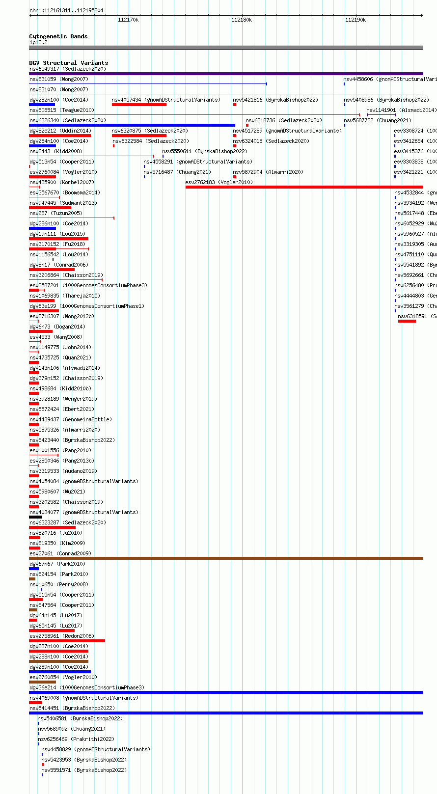The image size is (437, 794).
Task: Click esv3567670 (Boomsma2014) label
Action: click(65, 192)
